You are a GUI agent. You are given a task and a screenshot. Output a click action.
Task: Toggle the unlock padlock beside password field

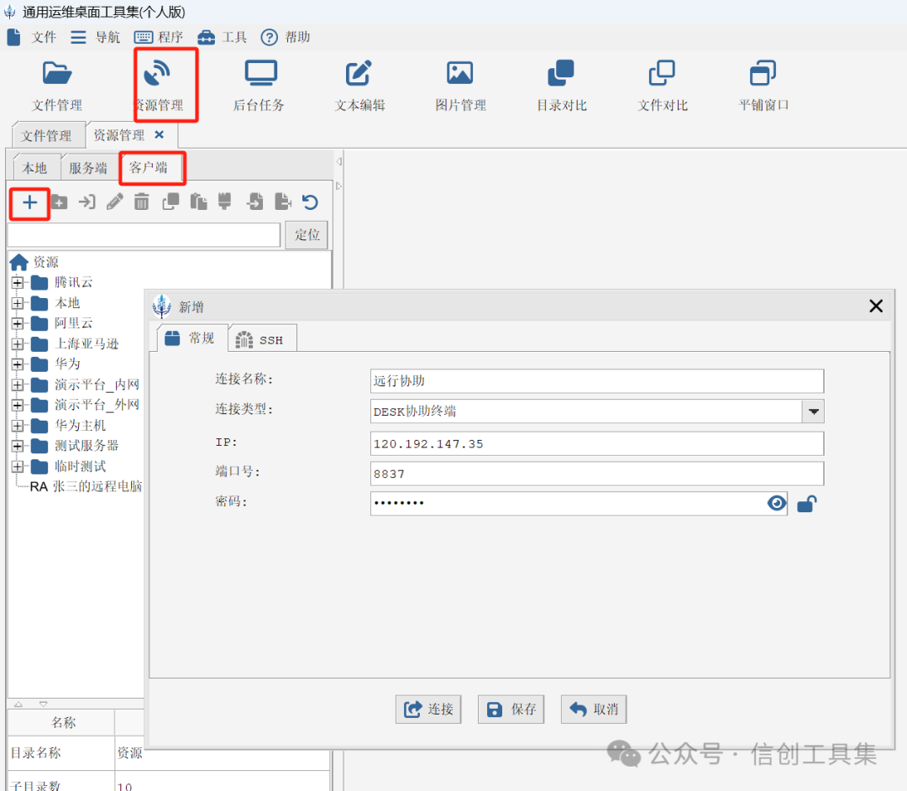[x=806, y=504]
